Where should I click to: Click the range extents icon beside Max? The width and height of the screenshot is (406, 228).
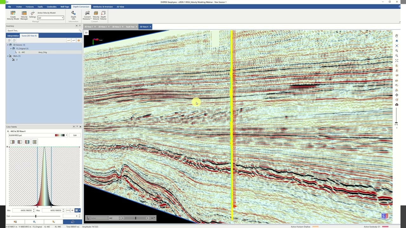(68, 210)
